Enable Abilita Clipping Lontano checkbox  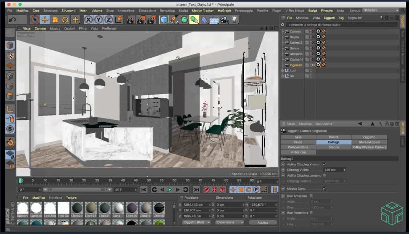pyautogui.click(x=324, y=175)
